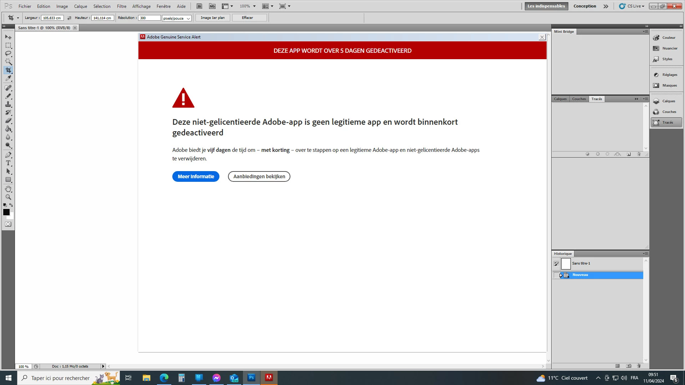This screenshot has height=385, width=685.
Task: Select the Clone Stamp tool
Action: click(8, 104)
